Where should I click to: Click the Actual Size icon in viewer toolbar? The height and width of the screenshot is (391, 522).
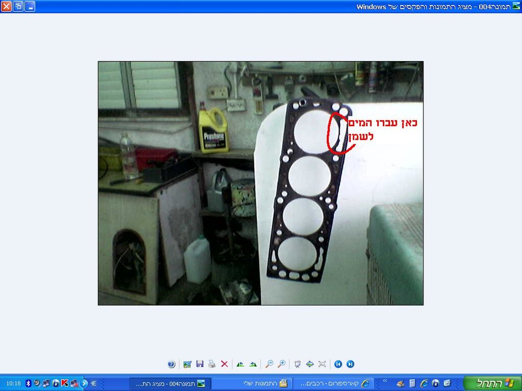[322, 364]
